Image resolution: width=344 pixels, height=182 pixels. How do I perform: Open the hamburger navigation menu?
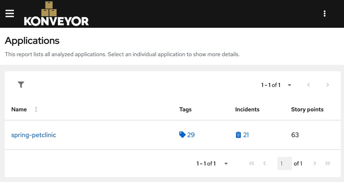pyautogui.click(x=10, y=13)
